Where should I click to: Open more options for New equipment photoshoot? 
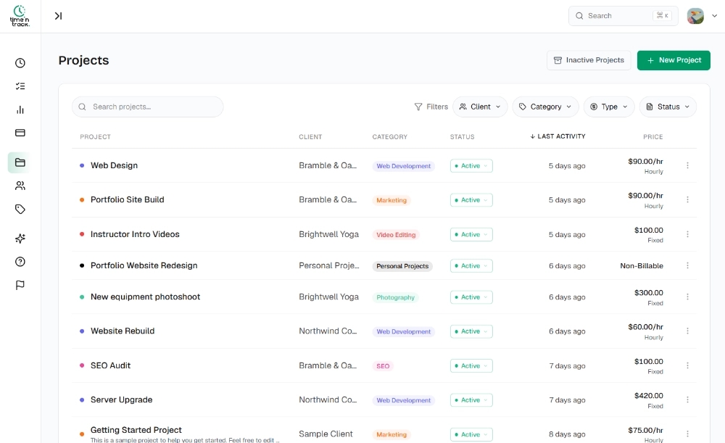tap(687, 297)
